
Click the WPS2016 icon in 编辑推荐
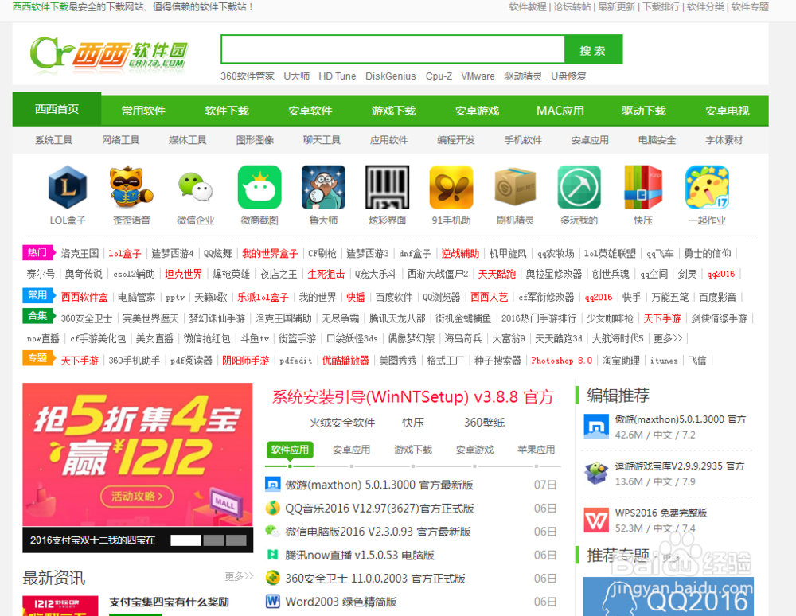(596, 520)
